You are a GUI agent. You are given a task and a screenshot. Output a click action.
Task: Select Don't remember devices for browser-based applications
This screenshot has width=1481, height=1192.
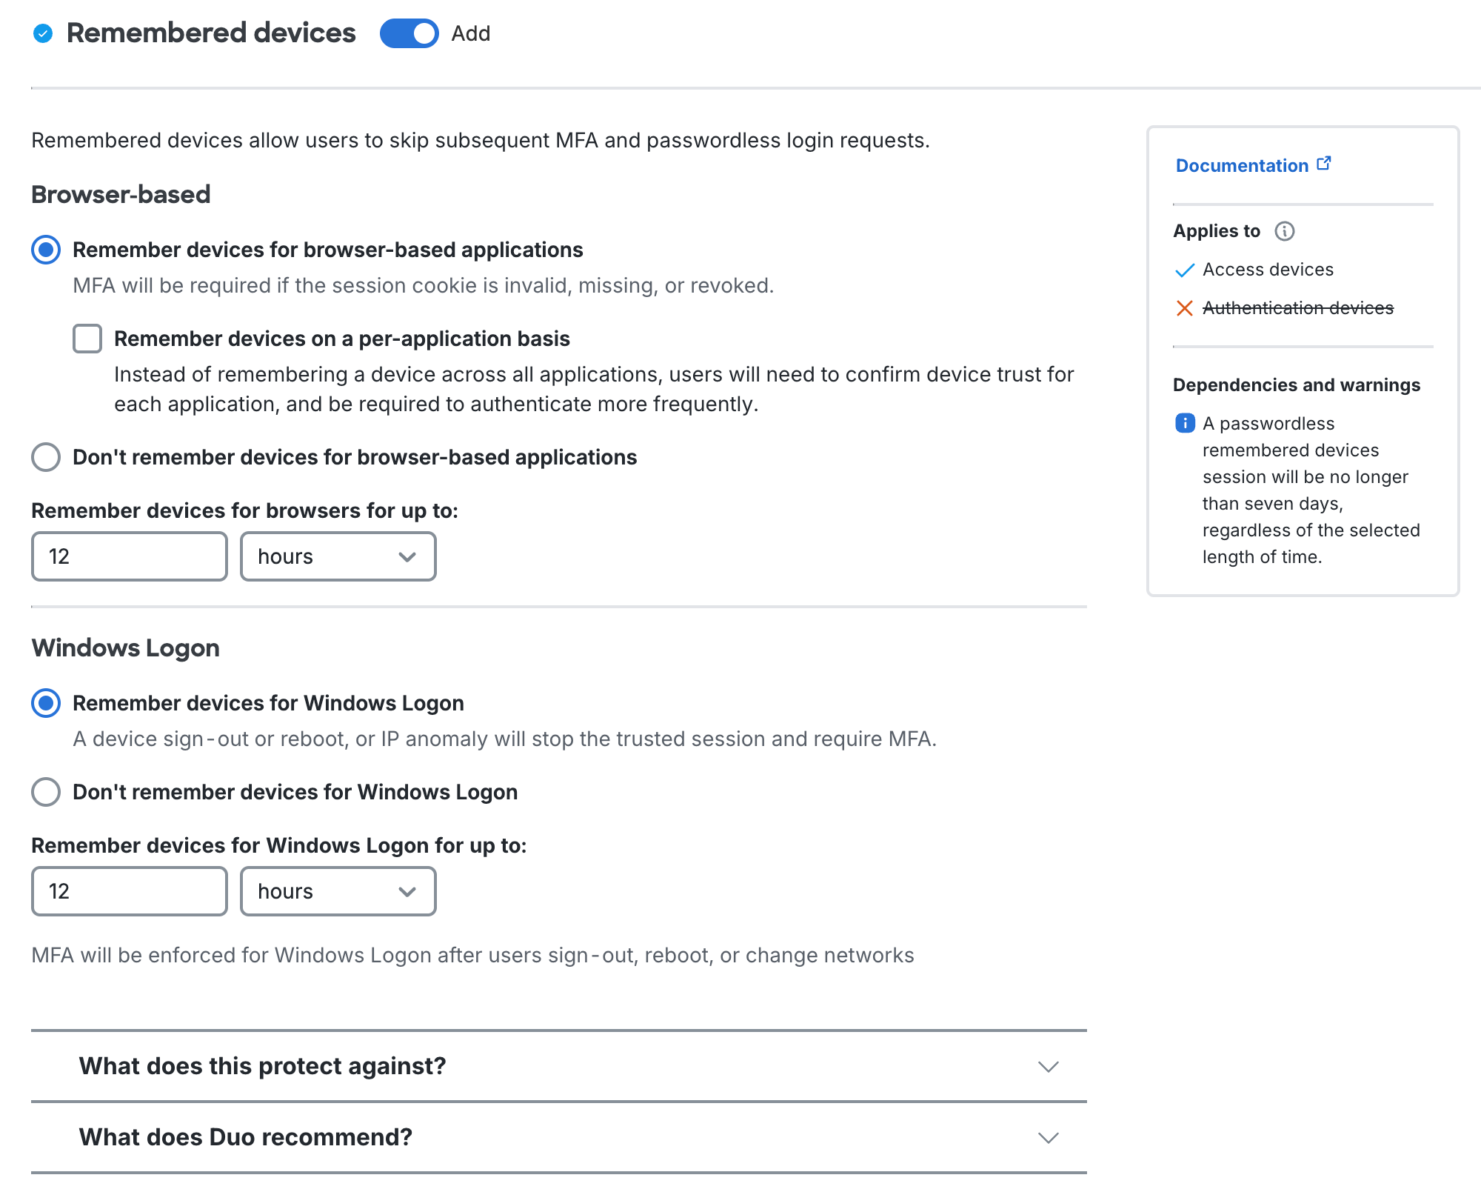(45, 458)
